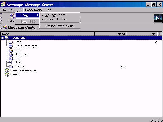Open the Edit menu

(x=11, y=10)
